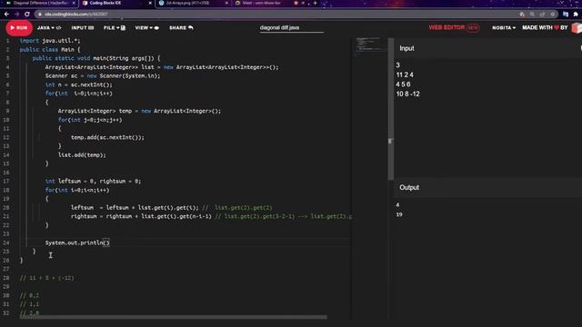Click the eye icon next to VIEW
Image resolution: width=582 pixels, height=327 pixels.
tap(156, 28)
